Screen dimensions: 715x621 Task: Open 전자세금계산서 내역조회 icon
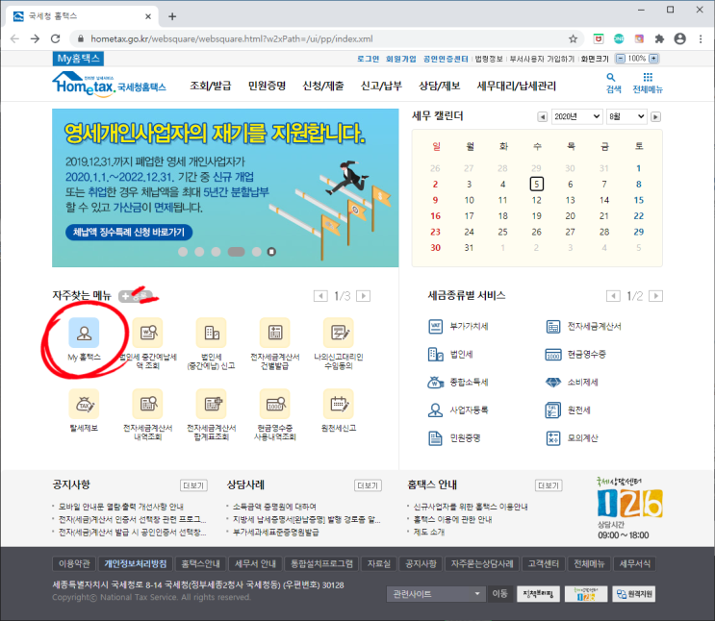[148, 404]
